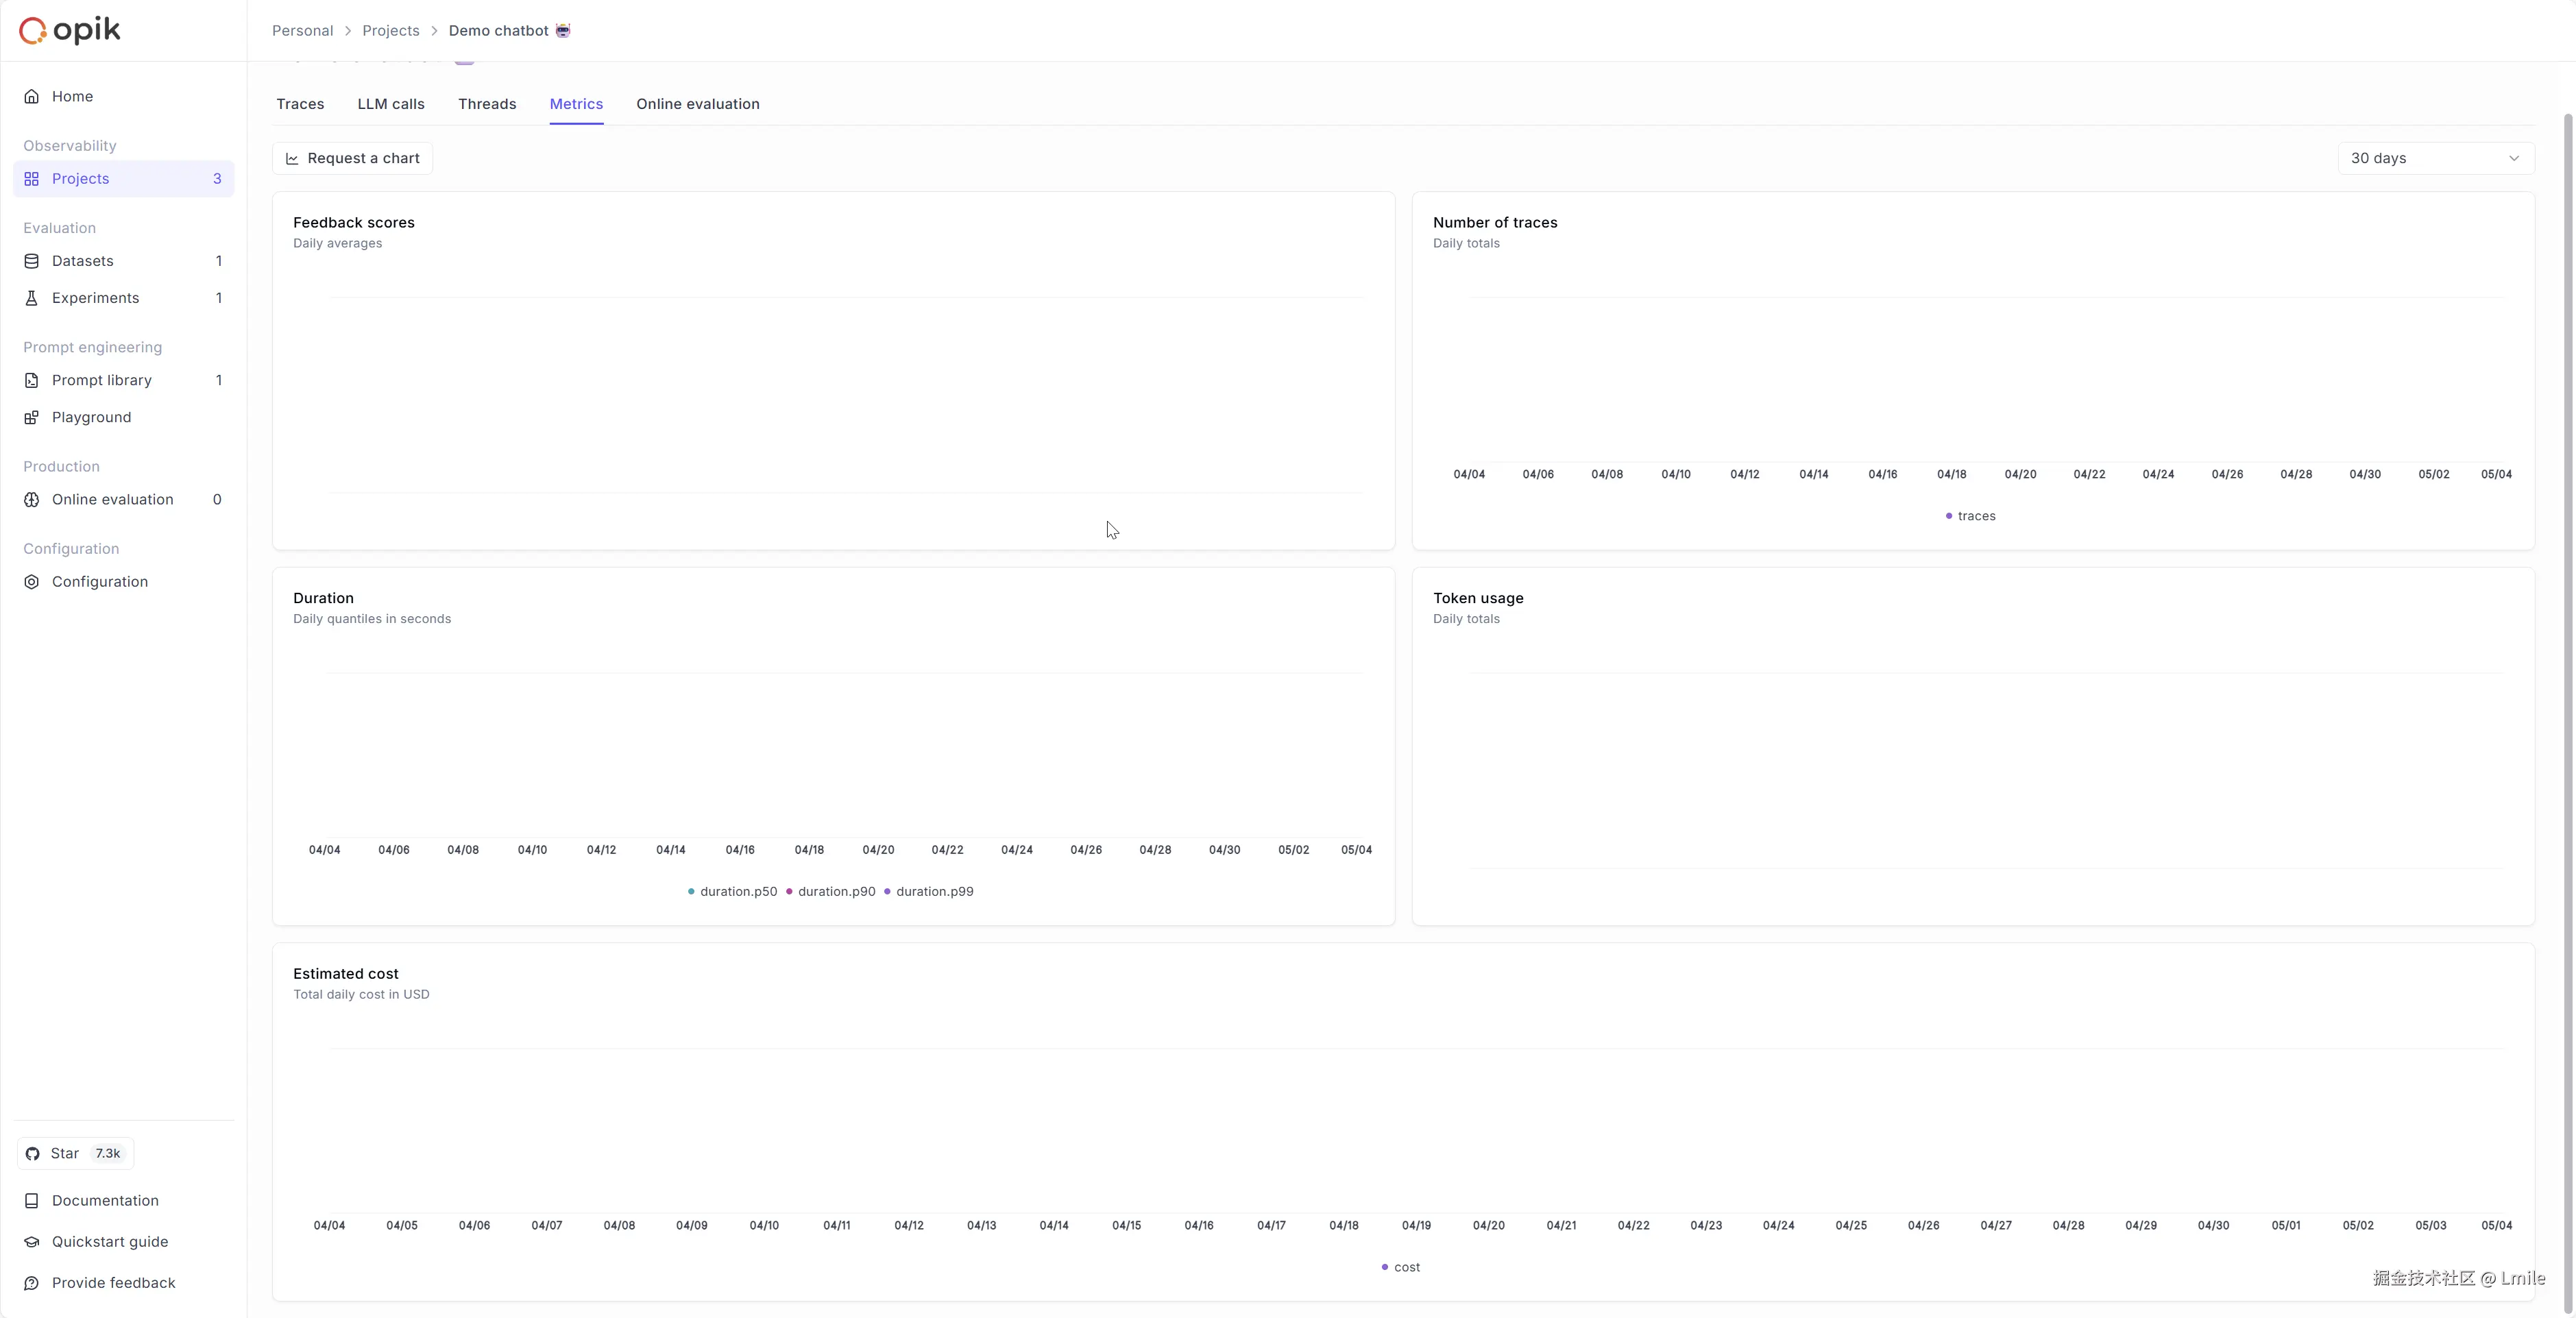Toggle the cost legend color dot
Screen dimensions: 2576x1318
[1384, 1267]
